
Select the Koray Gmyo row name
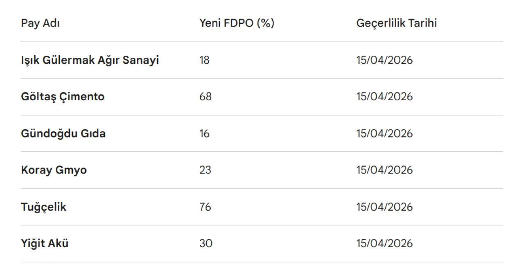[54, 170]
